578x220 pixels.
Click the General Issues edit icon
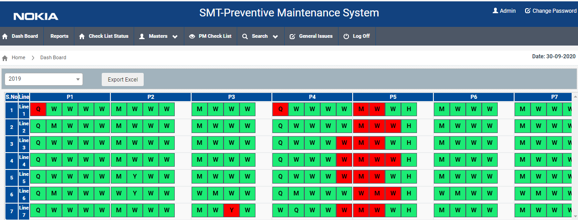(292, 36)
